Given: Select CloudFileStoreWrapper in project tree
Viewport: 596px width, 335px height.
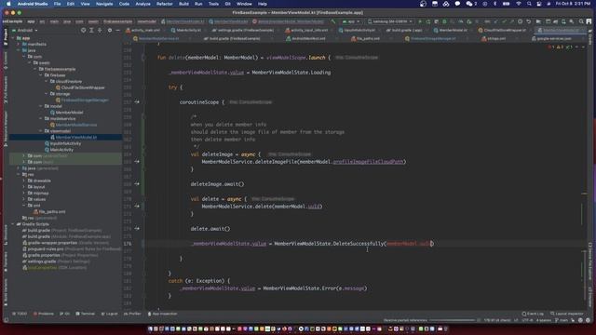Looking at the screenshot, I should coord(80,87).
